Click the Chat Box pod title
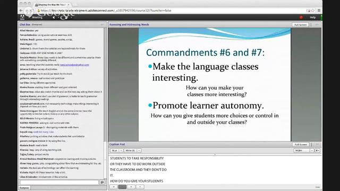Screen dimensions: 340x191 (x=25, y=25)
